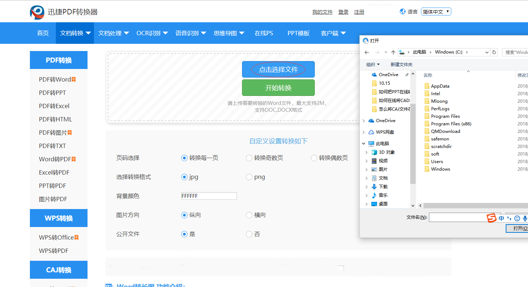Choose the jpg format radio button
This screenshot has height=287, width=528.
[x=184, y=177]
